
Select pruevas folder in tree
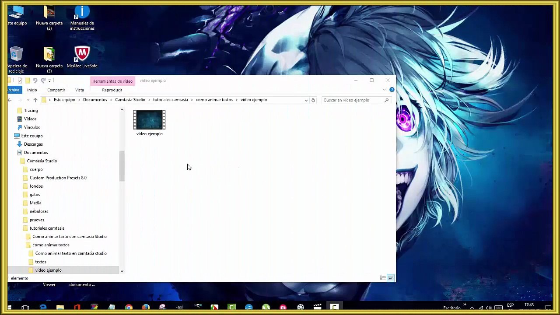37,220
